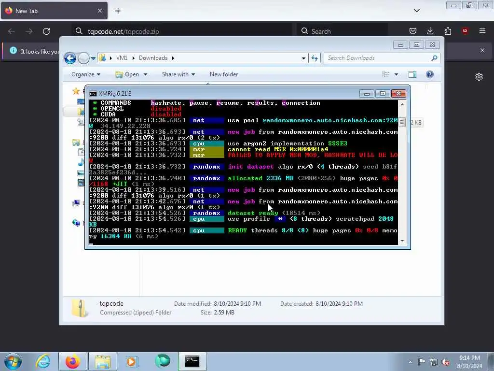This screenshot has height=371, width=494.
Task: Refresh the Downloads folder view
Action: pyautogui.click(x=315, y=58)
